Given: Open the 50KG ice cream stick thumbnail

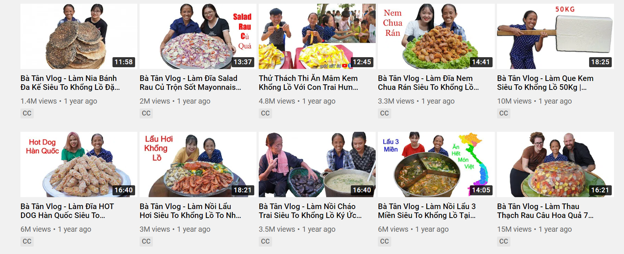Looking at the screenshot, I should pyautogui.click(x=555, y=36).
